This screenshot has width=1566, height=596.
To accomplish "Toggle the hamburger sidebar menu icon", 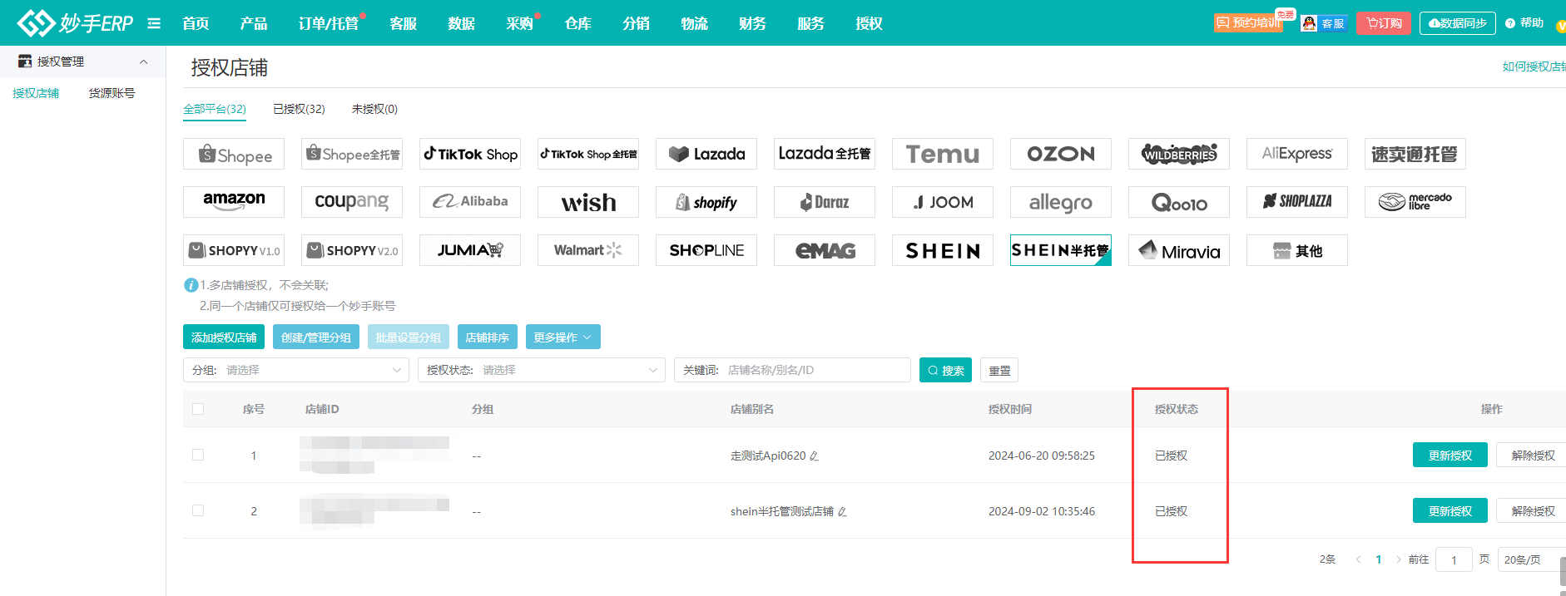I will (x=154, y=23).
